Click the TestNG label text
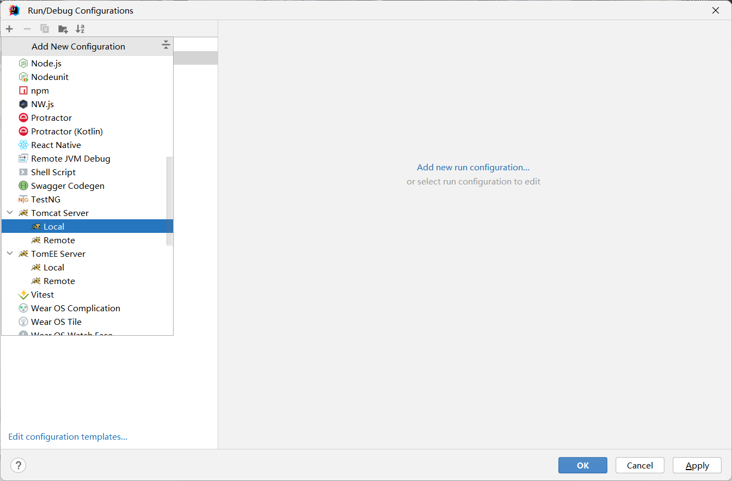The width and height of the screenshot is (732, 481). [x=46, y=199]
